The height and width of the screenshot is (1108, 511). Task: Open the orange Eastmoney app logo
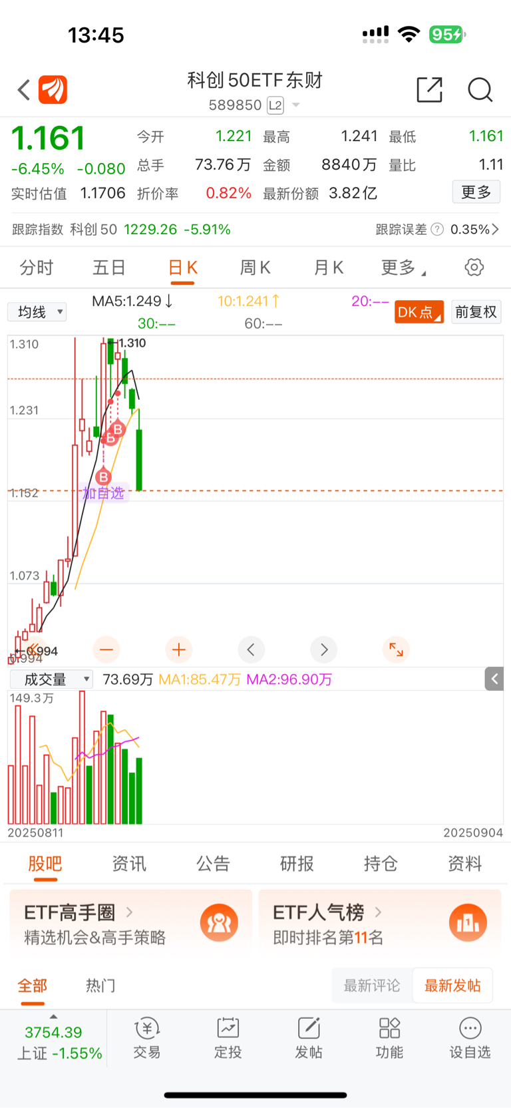coord(53,90)
